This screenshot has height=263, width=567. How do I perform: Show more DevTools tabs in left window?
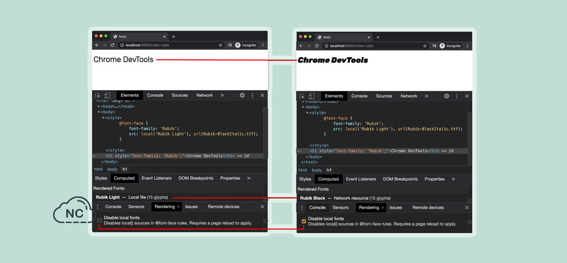coord(222,95)
